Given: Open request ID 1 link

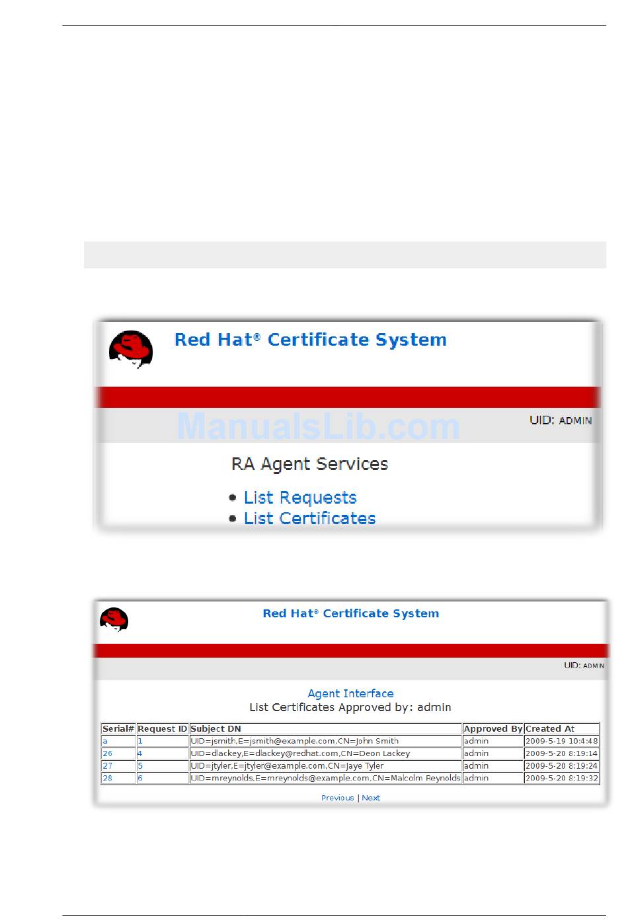Looking at the screenshot, I should [x=140, y=741].
